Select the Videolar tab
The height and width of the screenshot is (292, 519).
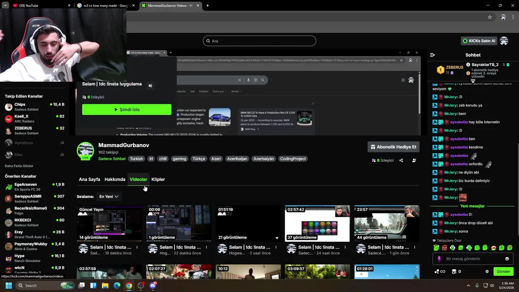point(138,179)
